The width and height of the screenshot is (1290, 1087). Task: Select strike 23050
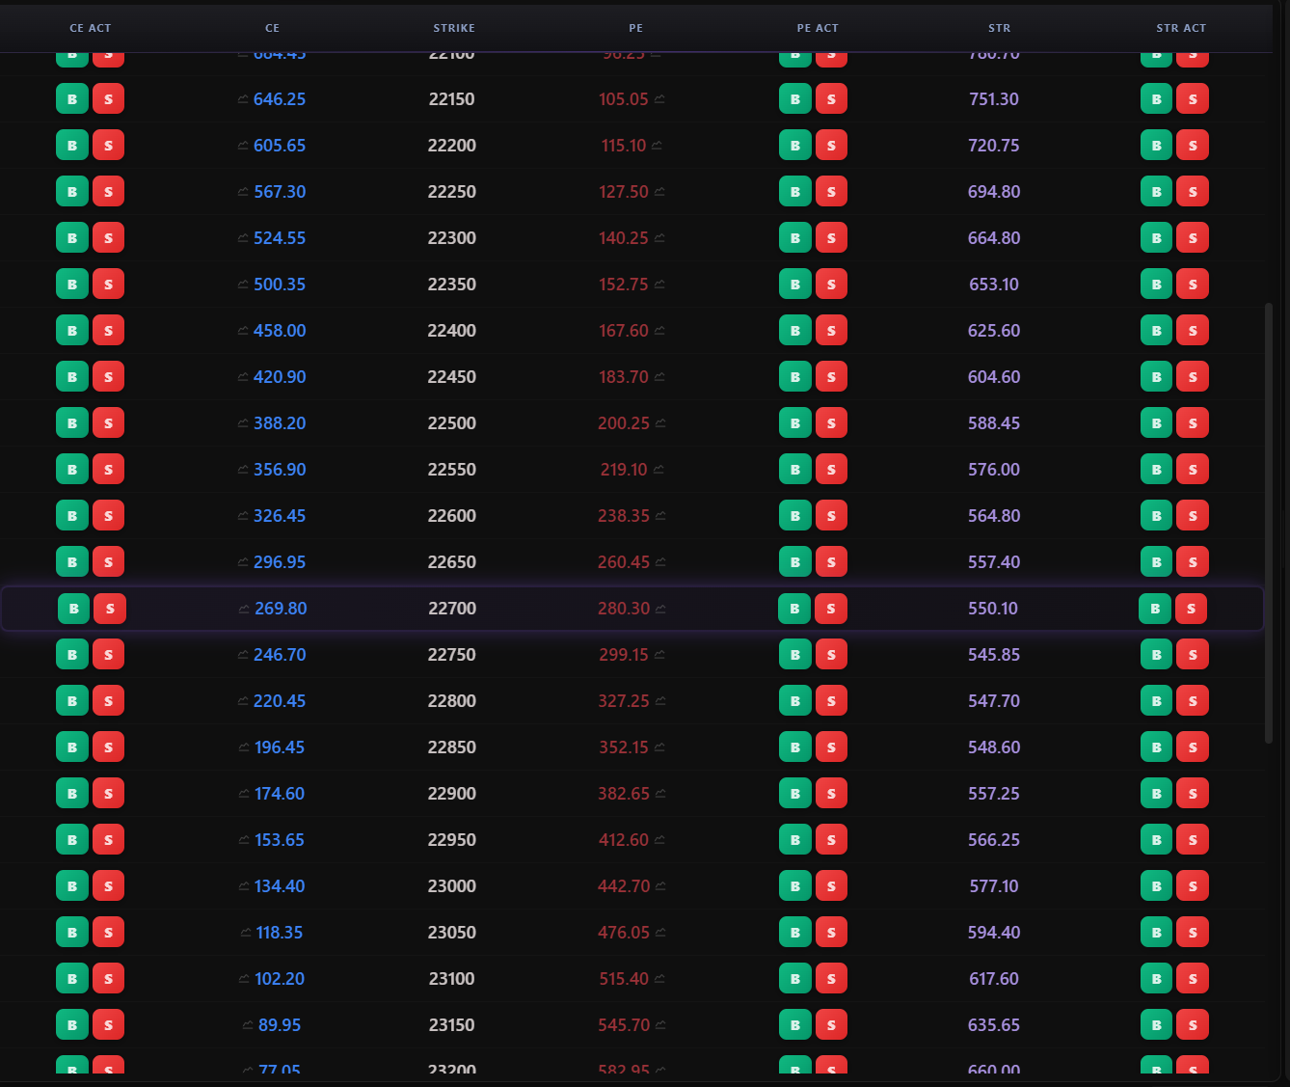point(452,933)
